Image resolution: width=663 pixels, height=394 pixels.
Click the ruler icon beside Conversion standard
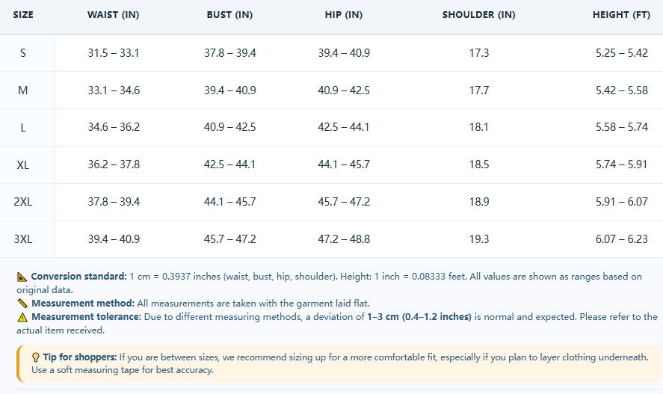point(22,277)
